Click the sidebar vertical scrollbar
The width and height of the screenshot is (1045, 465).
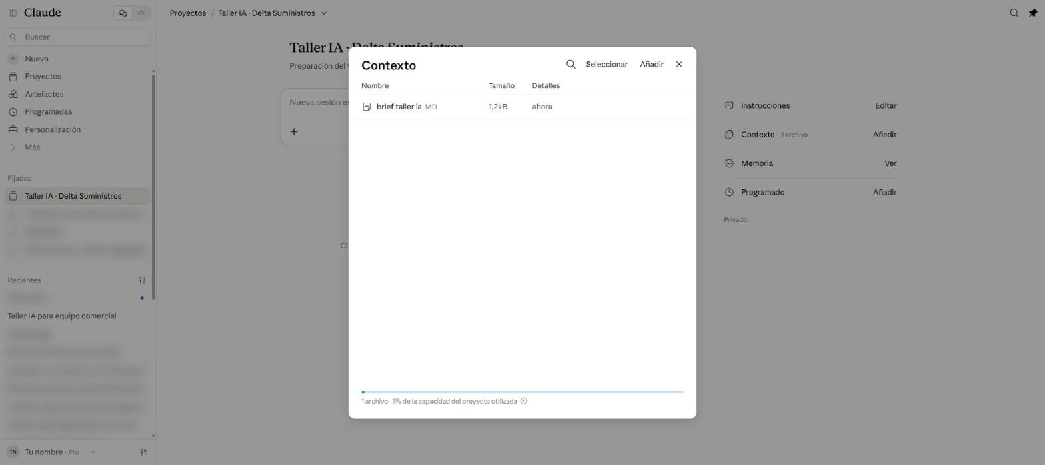(x=154, y=187)
